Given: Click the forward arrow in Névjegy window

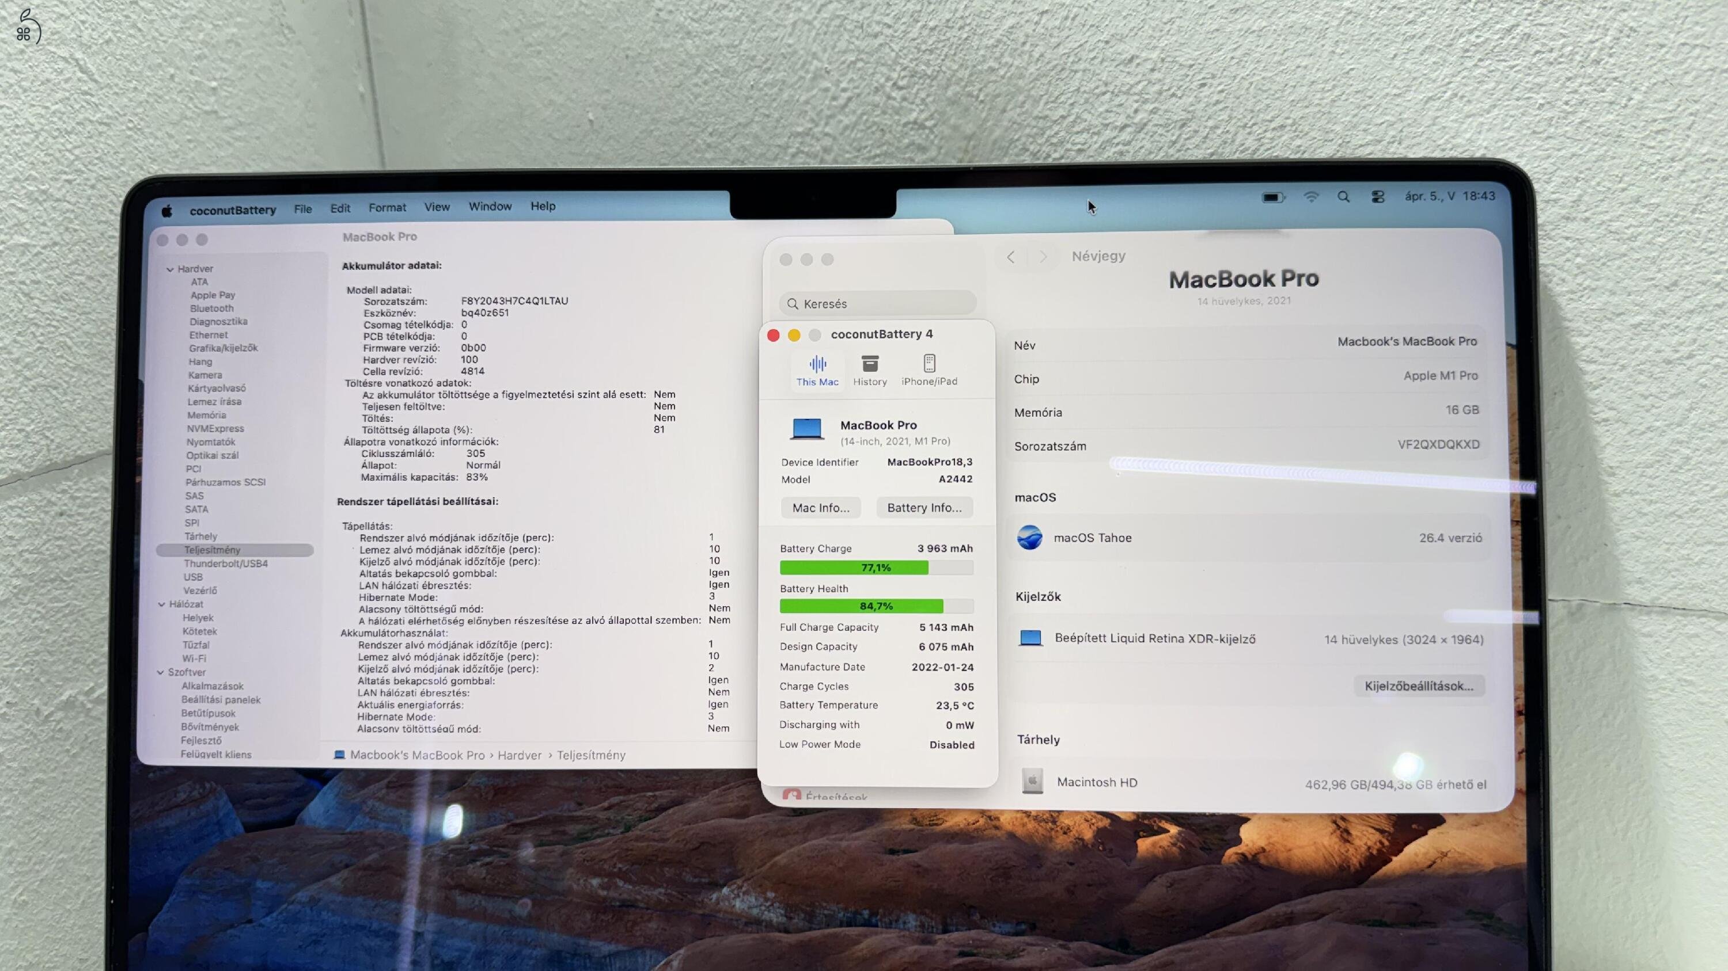Looking at the screenshot, I should 1043,257.
